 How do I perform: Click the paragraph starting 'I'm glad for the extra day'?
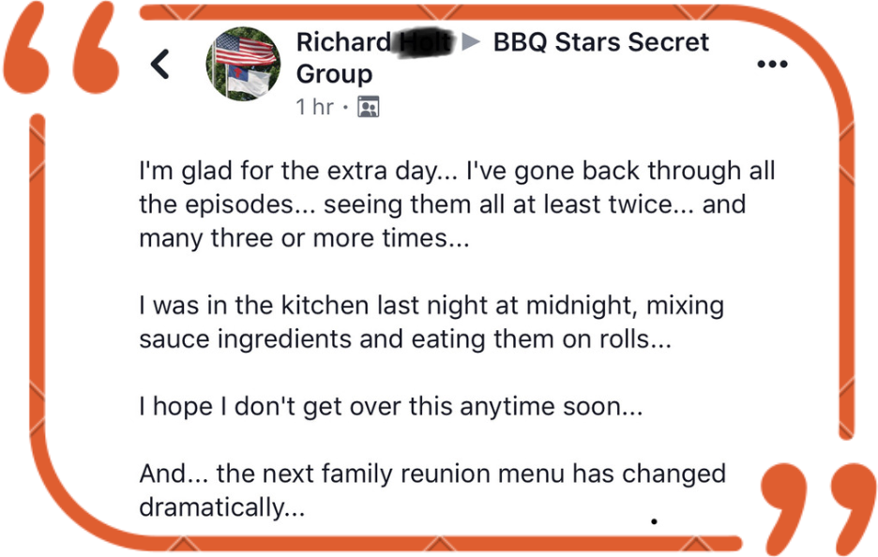[x=456, y=205]
